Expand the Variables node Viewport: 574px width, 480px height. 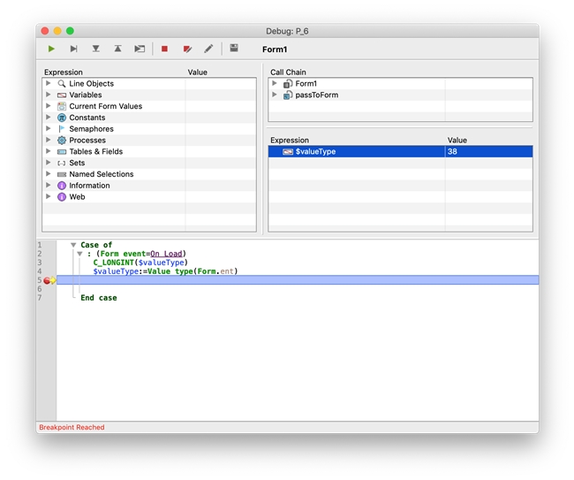coord(49,95)
